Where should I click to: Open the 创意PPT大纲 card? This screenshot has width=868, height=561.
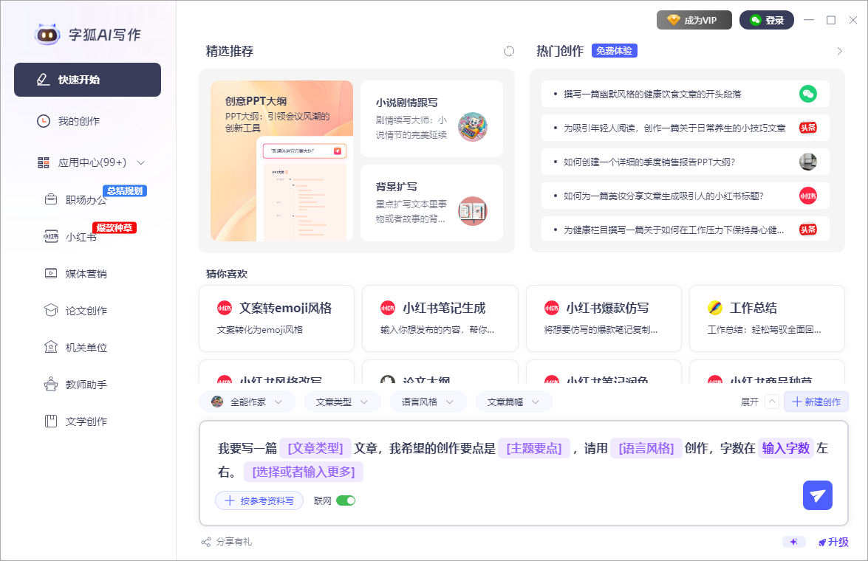(x=281, y=161)
